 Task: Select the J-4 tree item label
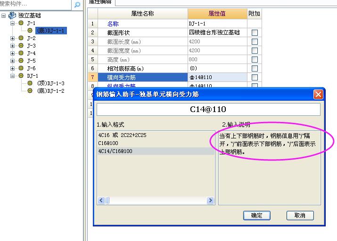click(x=32, y=53)
